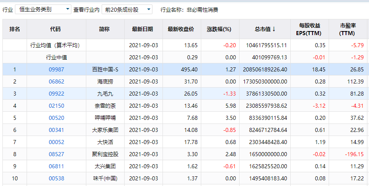The height and width of the screenshot is (186, 369).
Task: Click the 行业均值（算术平均）row label
Action: [55, 45]
